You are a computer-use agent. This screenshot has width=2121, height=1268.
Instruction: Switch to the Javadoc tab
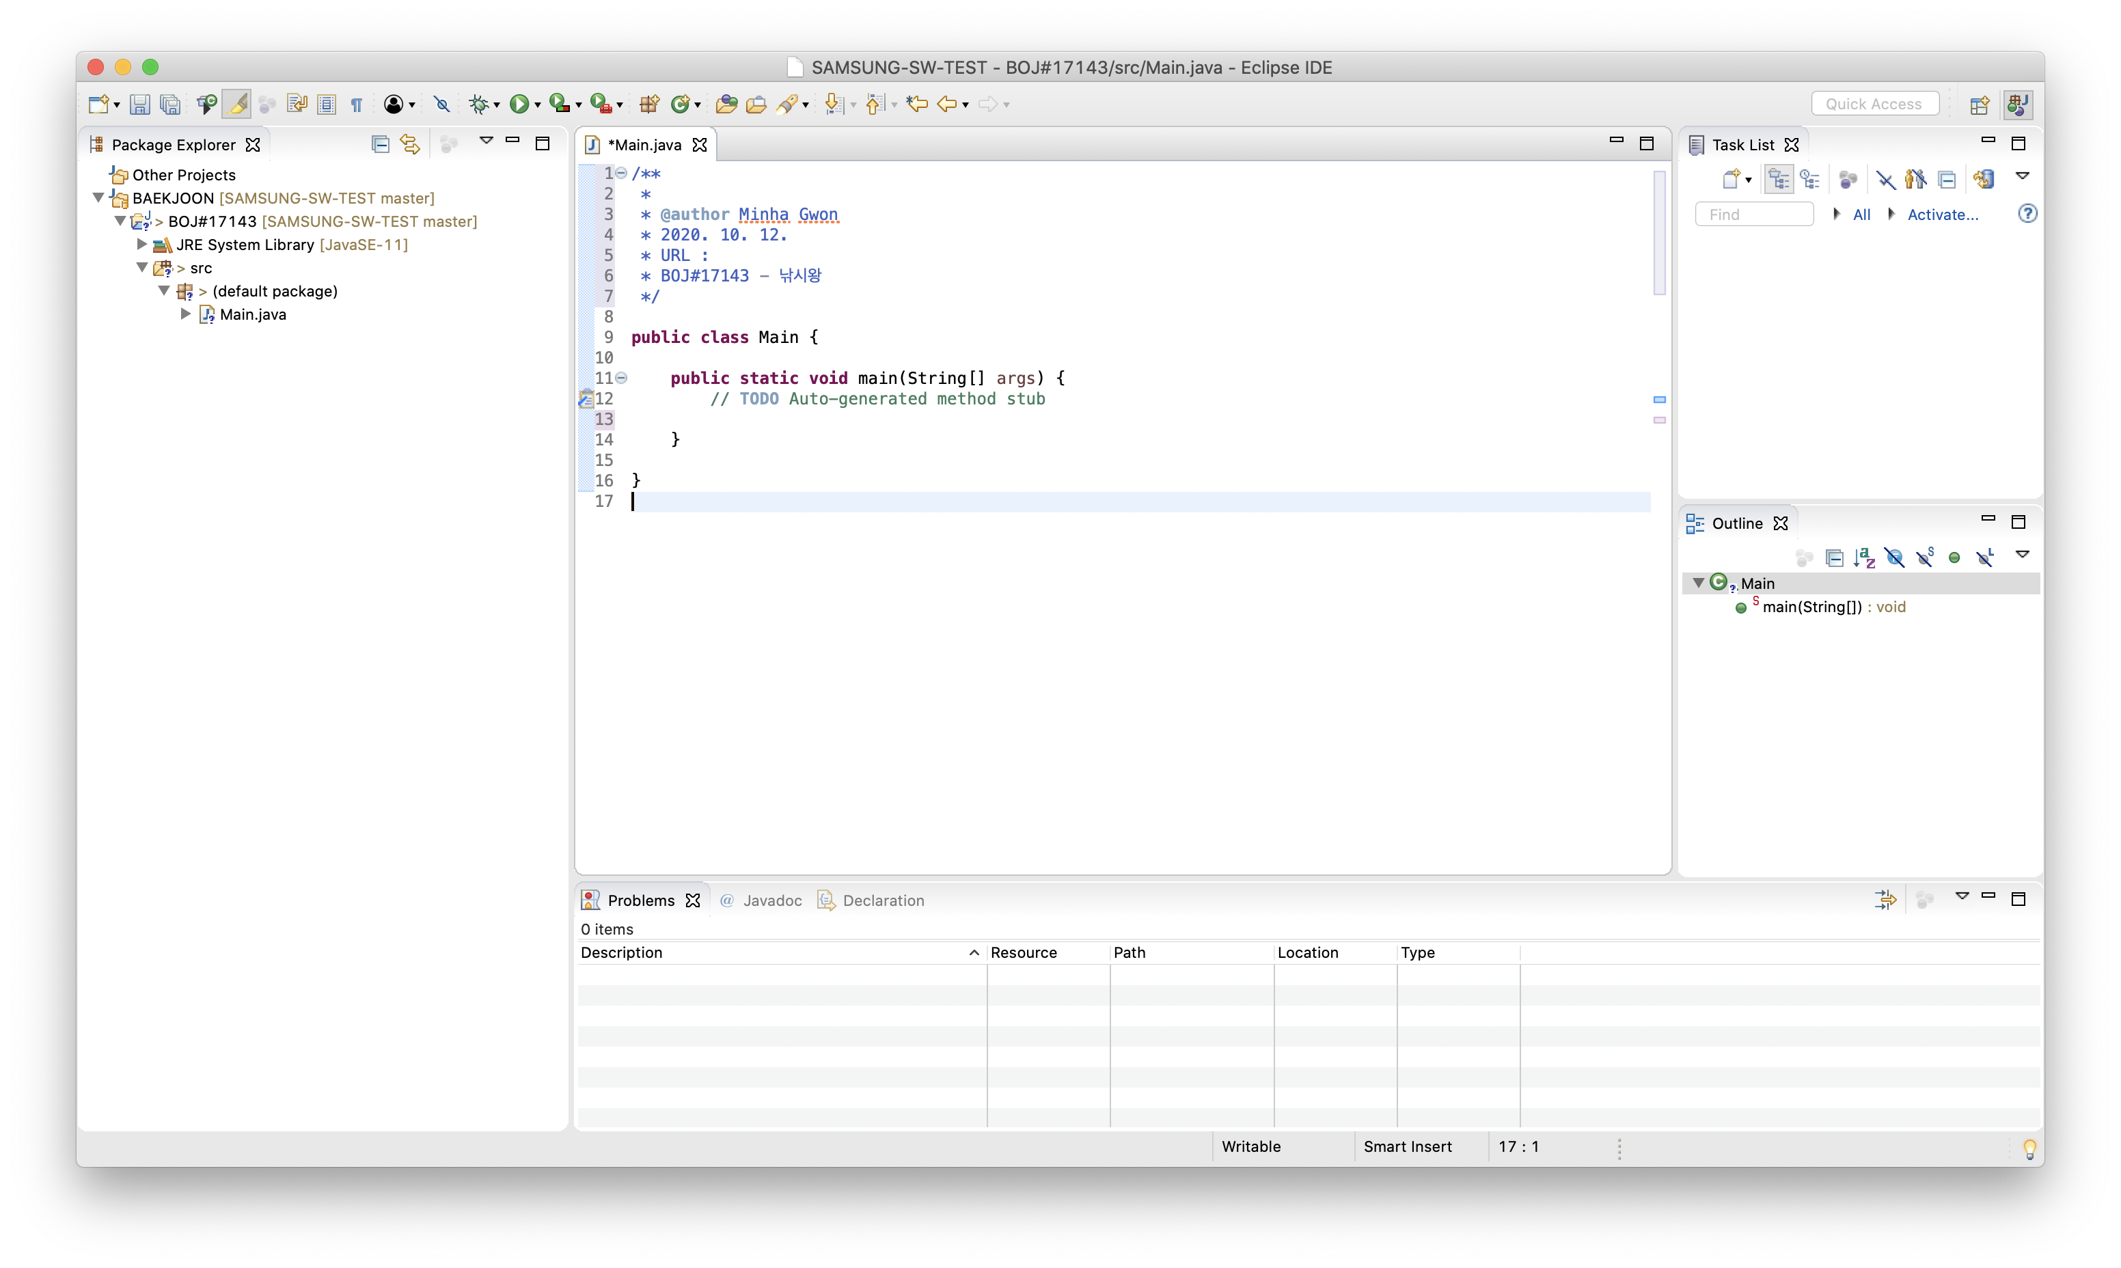[x=771, y=900]
